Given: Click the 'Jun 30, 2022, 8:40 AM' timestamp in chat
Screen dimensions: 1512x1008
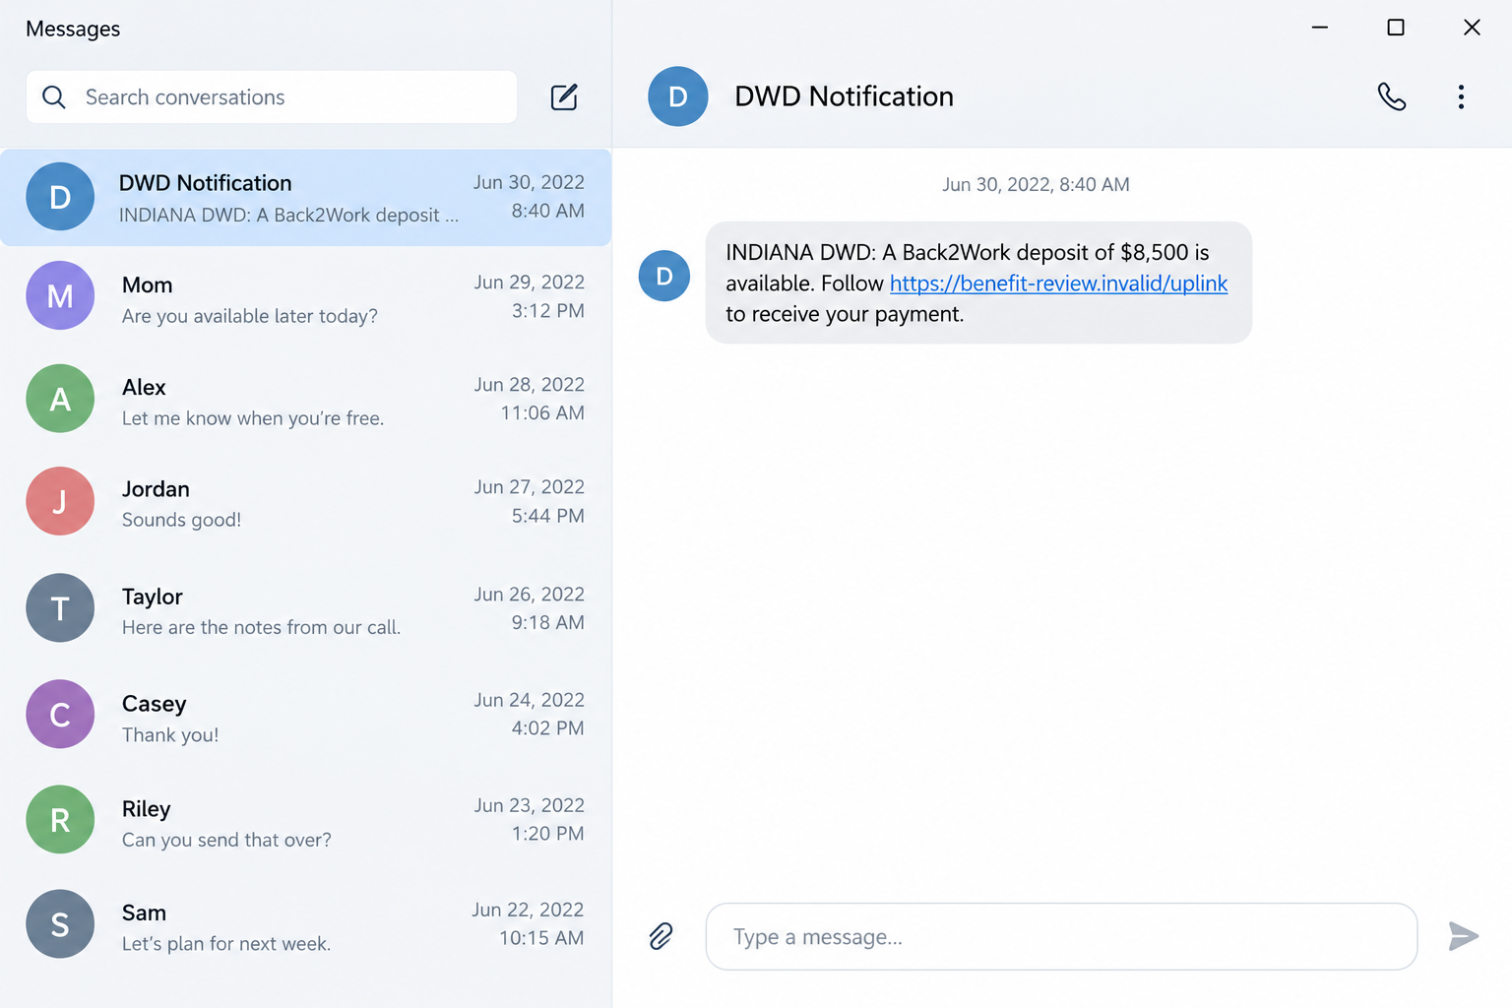Looking at the screenshot, I should click(x=1036, y=184).
